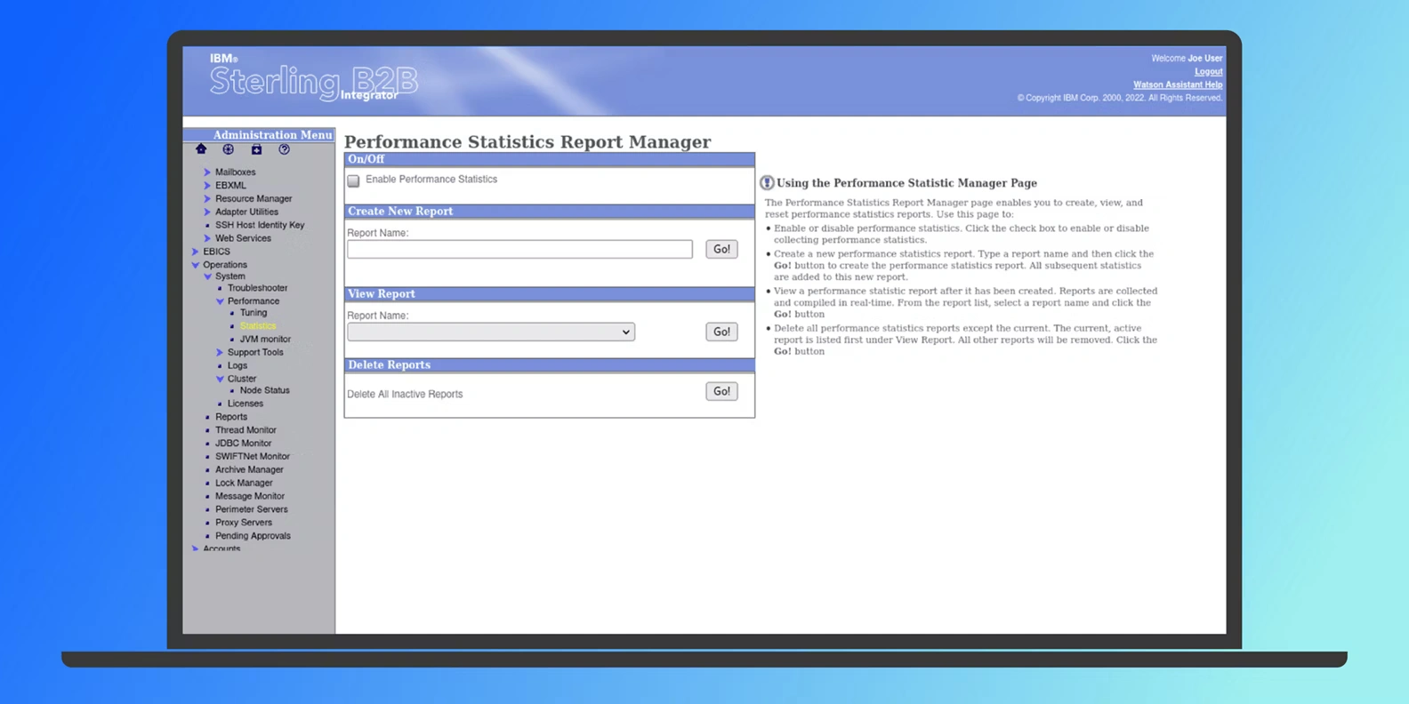The image size is (1409, 704).
Task: Select Thread Monitor from the menu
Action: (x=246, y=430)
